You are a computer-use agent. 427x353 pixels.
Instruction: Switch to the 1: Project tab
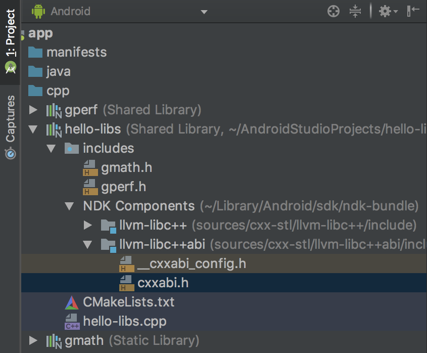(x=10, y=41)
